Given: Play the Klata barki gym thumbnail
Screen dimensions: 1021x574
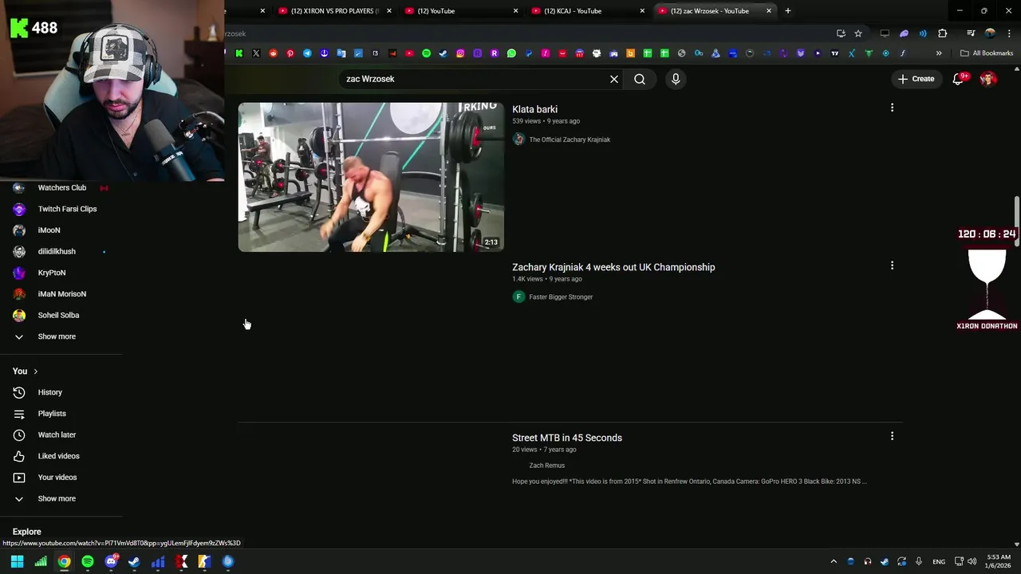Looking at the screenshot, I should 371,177.
